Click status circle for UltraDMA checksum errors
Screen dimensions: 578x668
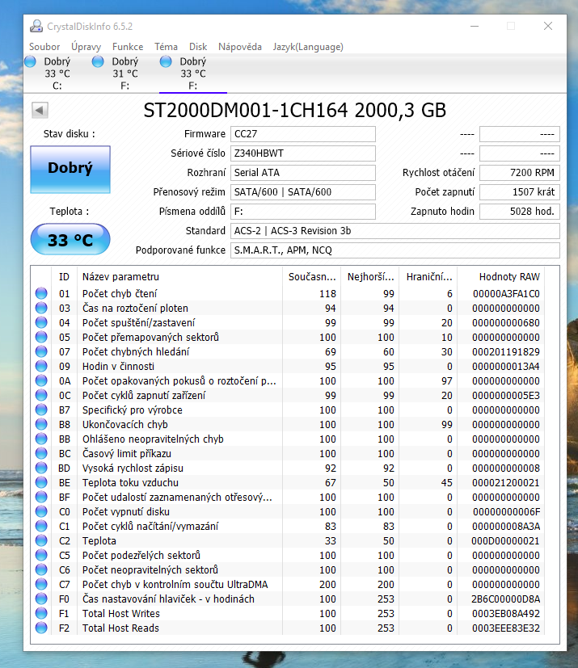[41, 585]
